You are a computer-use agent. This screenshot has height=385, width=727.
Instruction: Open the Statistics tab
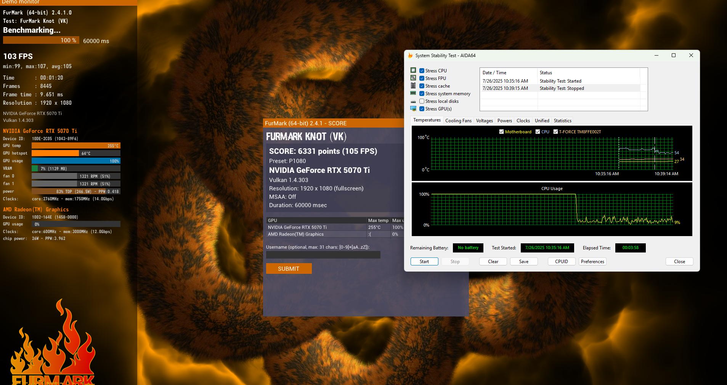[562, 121]
